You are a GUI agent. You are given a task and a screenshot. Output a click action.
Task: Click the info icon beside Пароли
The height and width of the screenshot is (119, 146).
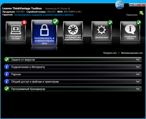(7, 74)
